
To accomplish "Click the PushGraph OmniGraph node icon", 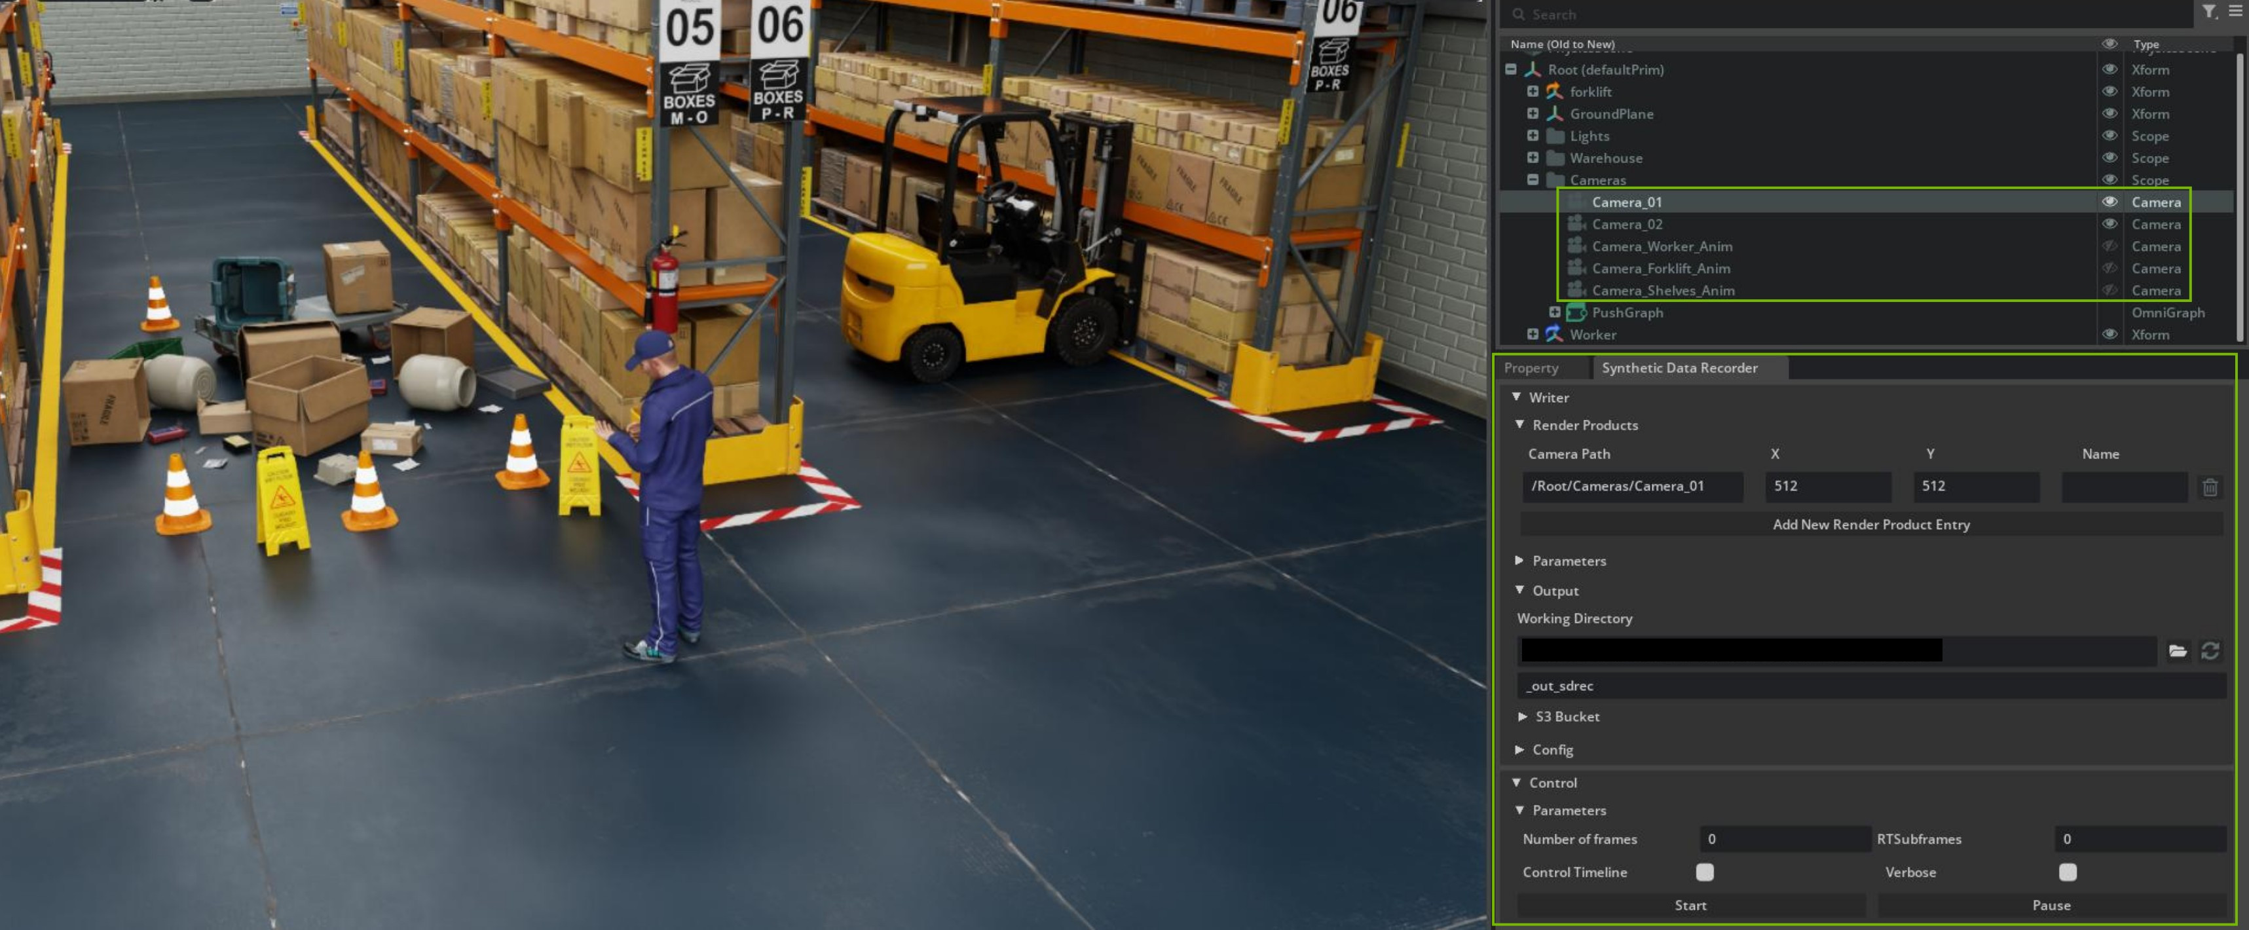I will click(1576, 312).
